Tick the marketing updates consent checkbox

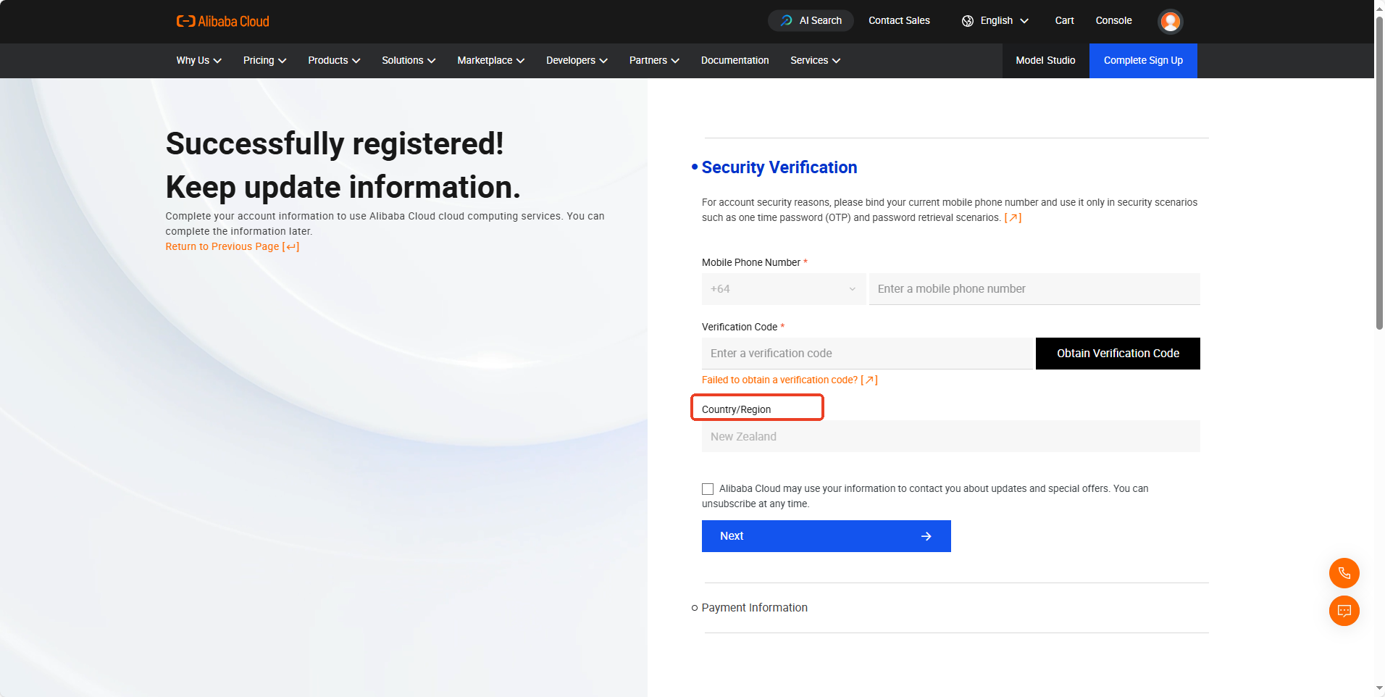tap(708, 489)
